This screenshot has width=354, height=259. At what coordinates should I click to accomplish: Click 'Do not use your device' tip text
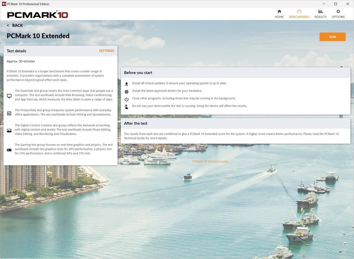point(189,106)
